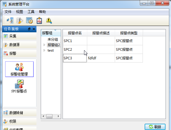Click the data import toolbar icon
Screen dimensions: 171x130
(10, 20)
